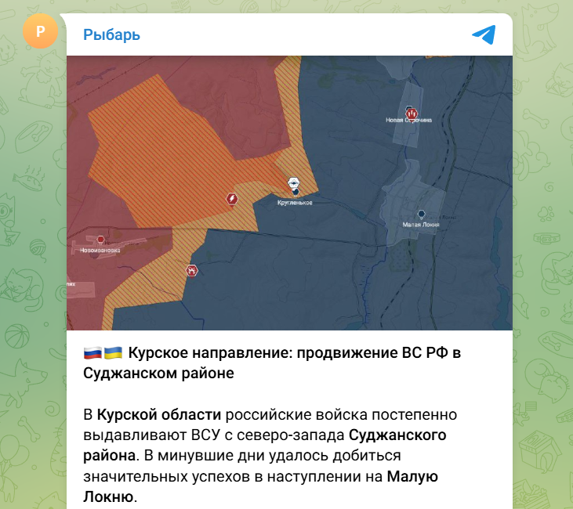
Task: Click the bold text "Курской области"
Action: [x=159, y=415]
